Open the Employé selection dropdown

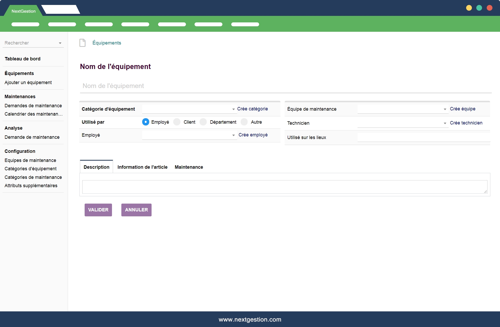(233, 135)
